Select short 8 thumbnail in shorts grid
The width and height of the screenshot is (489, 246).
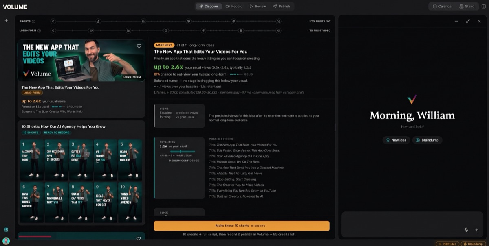[x=81, y=202]
